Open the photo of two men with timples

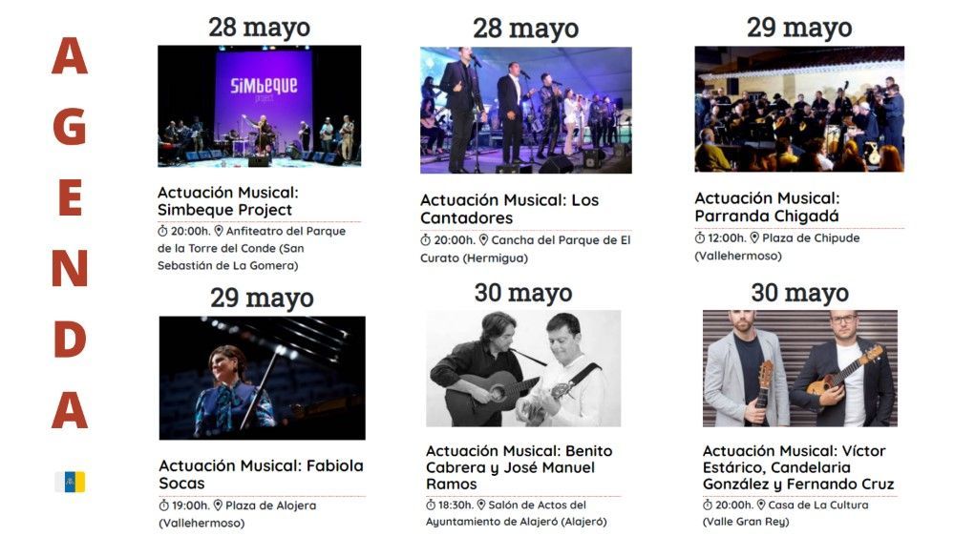click(800, 368)
